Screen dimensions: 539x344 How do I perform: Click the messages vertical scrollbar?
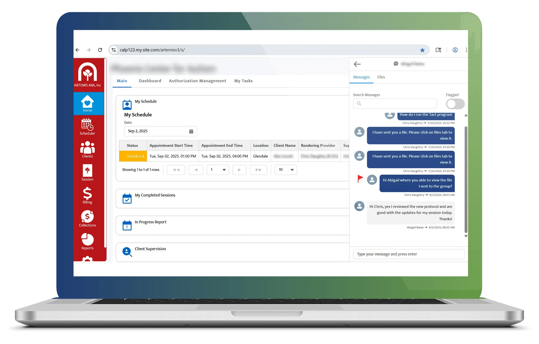pos(466,179)
